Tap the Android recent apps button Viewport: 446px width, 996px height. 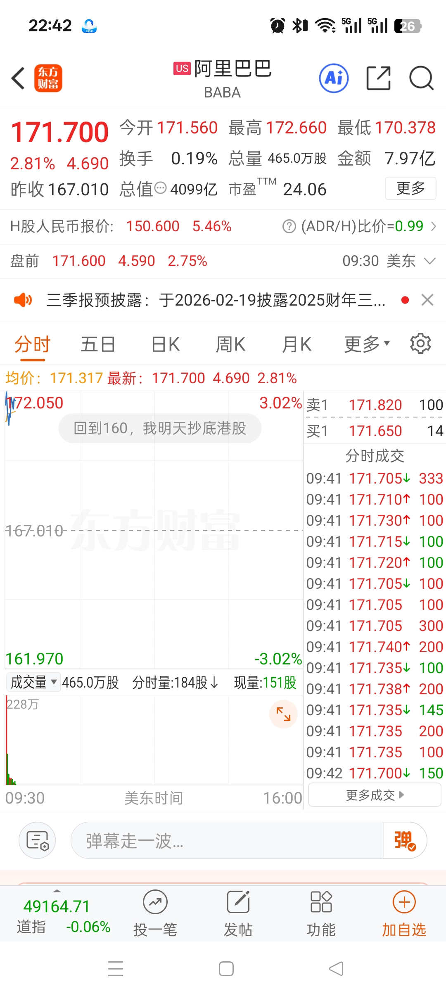(x=116, y=969)
